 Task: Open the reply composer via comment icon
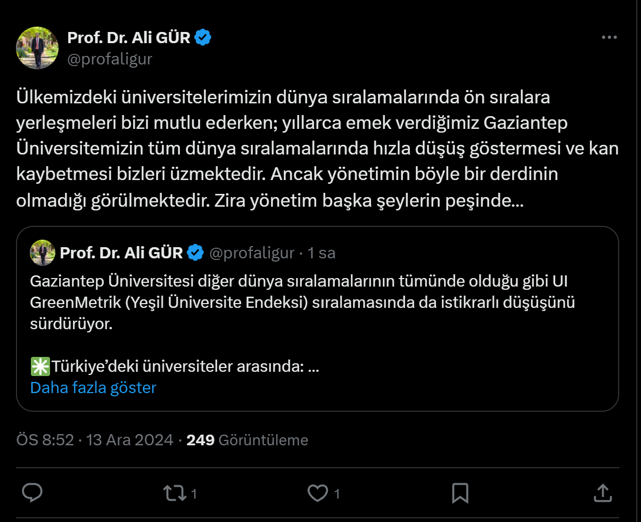pos(33,494)
